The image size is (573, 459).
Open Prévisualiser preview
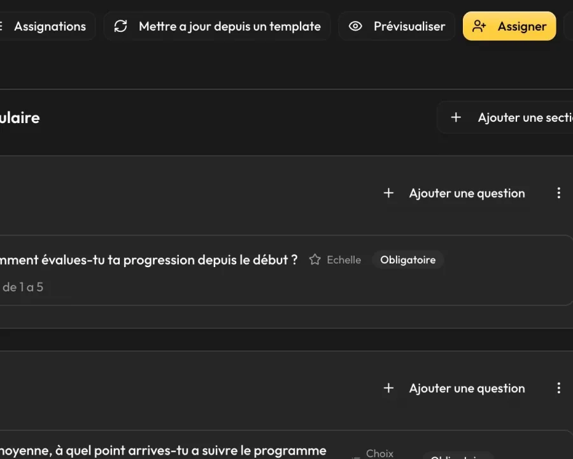coord(397,26)
